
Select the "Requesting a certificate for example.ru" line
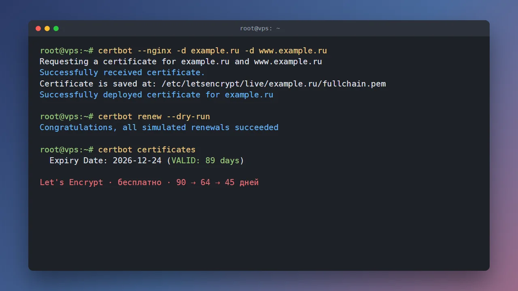point(181,62)
